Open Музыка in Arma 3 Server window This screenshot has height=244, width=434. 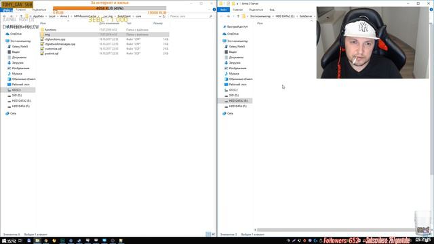(x=234, y=74)
